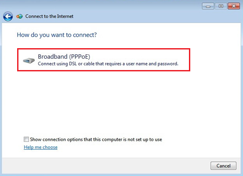This screenshot has height=176, width=243.
Task: Click "(PPPoE)" in the Broadband option title
Action: [80, 56]
